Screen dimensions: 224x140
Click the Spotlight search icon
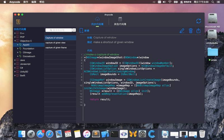pos(213,2)
